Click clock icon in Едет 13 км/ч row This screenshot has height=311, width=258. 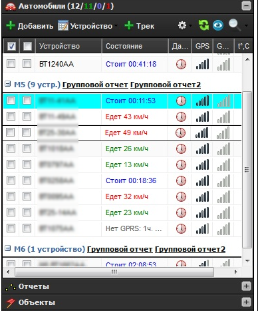click(181, 164)
